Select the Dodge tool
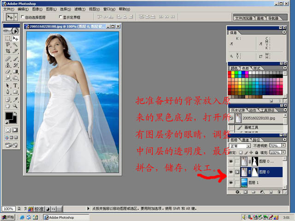This screenshot has height=221, width=295. [x=15, y=78]
